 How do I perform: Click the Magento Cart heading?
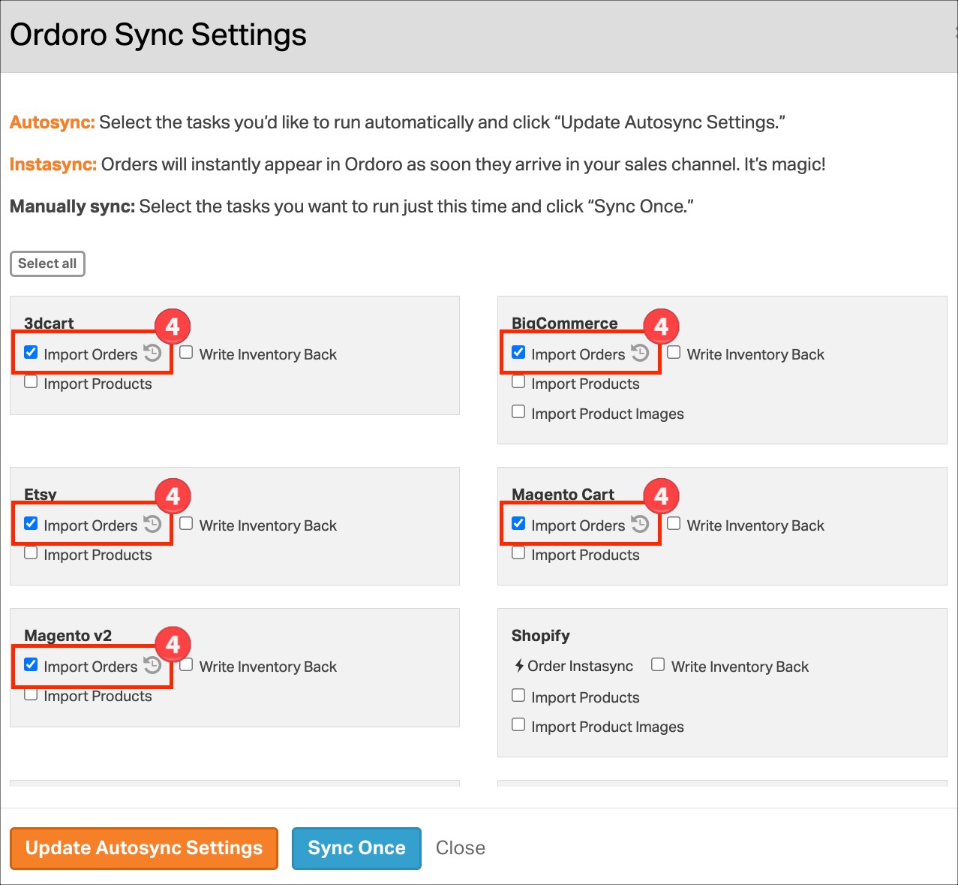563,495
